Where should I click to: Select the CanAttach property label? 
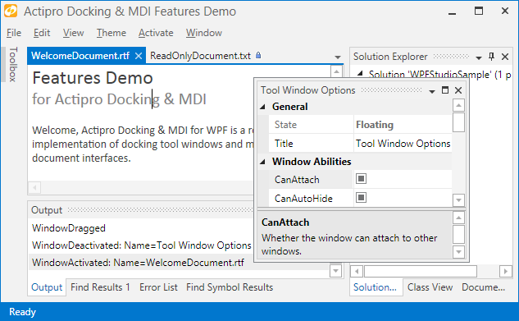pos(297,180)
